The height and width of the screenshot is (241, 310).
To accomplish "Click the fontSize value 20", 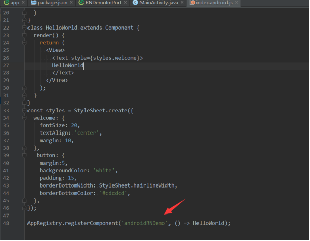I will click(74, 125).
